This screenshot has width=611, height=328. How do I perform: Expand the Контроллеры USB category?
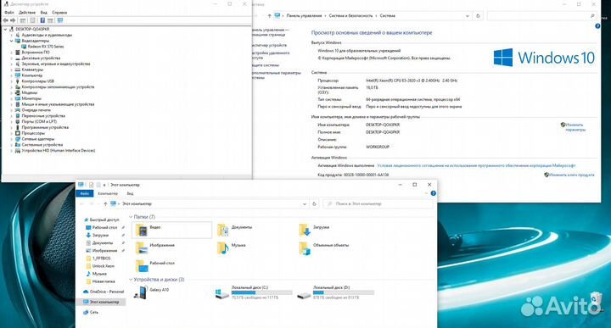[x=11, y=81]
